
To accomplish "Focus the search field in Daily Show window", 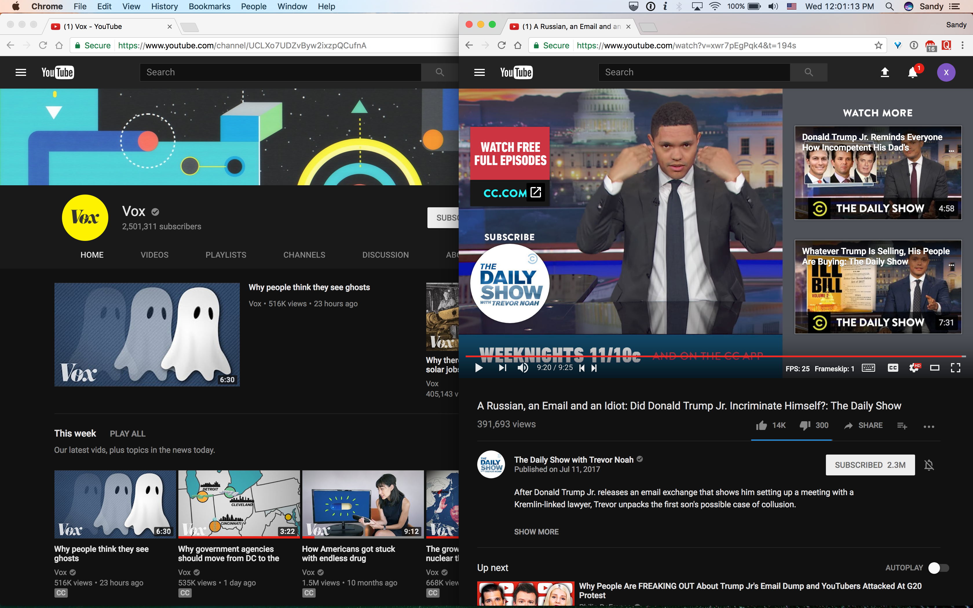I will (x=694, y=72).
